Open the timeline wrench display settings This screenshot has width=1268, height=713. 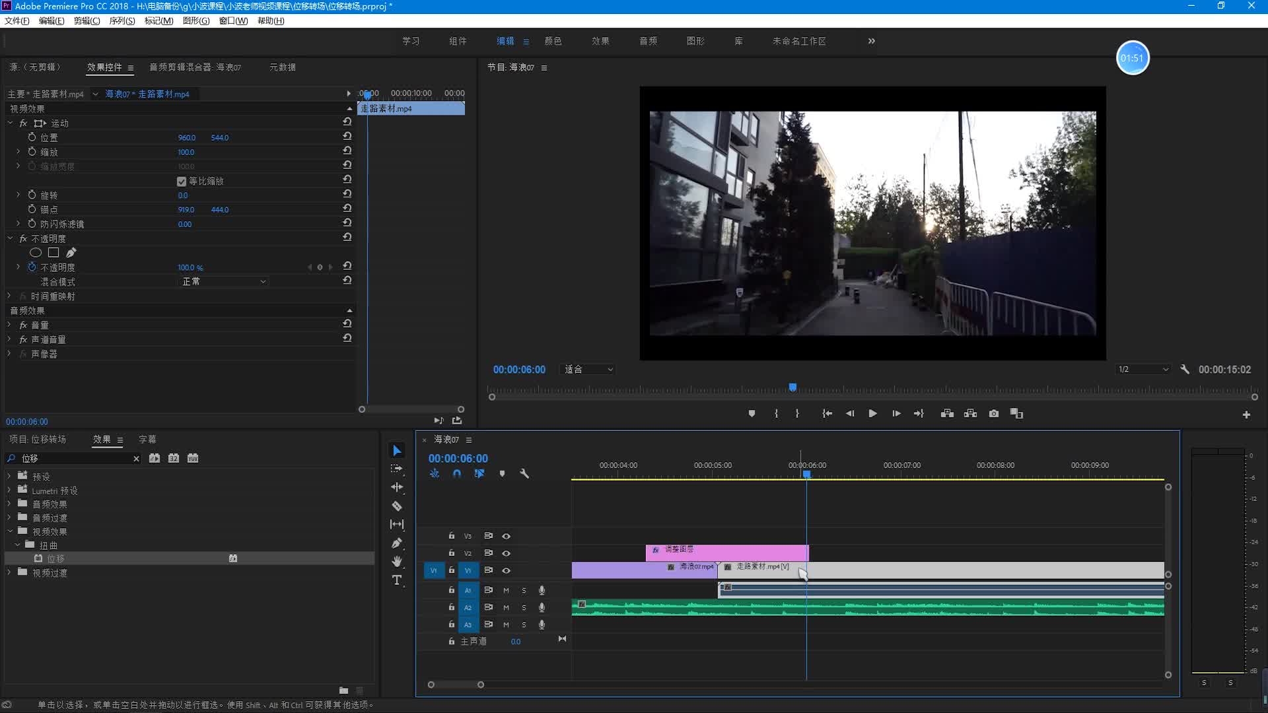coord(524,474)
